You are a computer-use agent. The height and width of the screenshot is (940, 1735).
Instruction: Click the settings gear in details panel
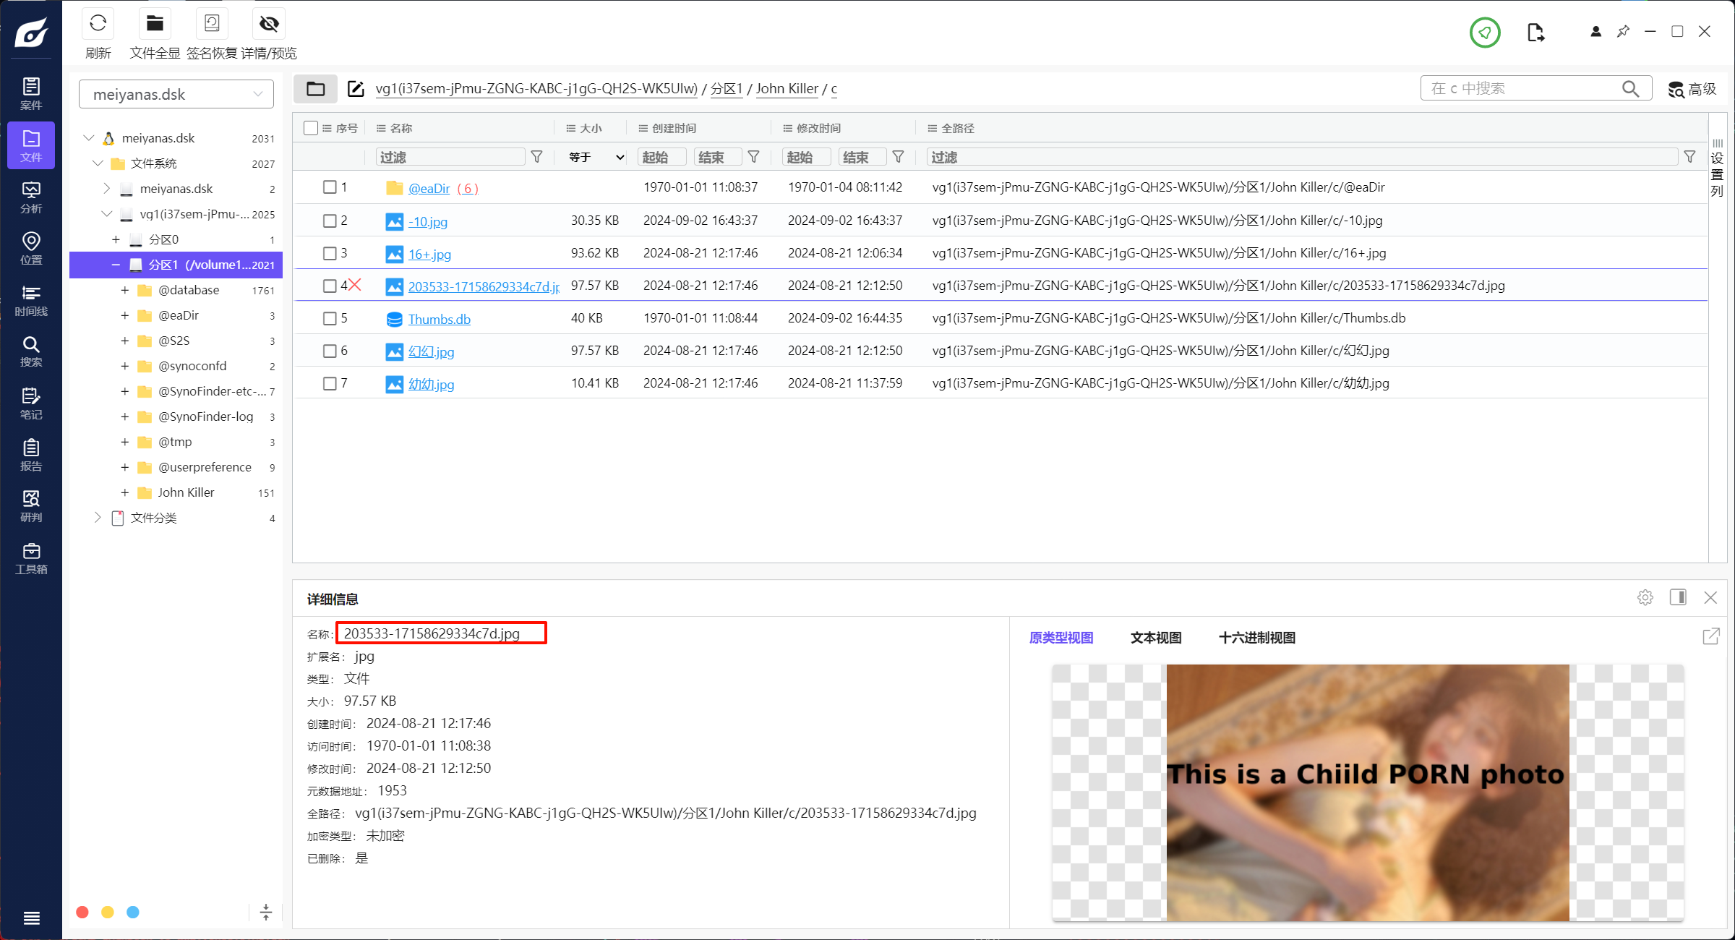coord(1645,597)
